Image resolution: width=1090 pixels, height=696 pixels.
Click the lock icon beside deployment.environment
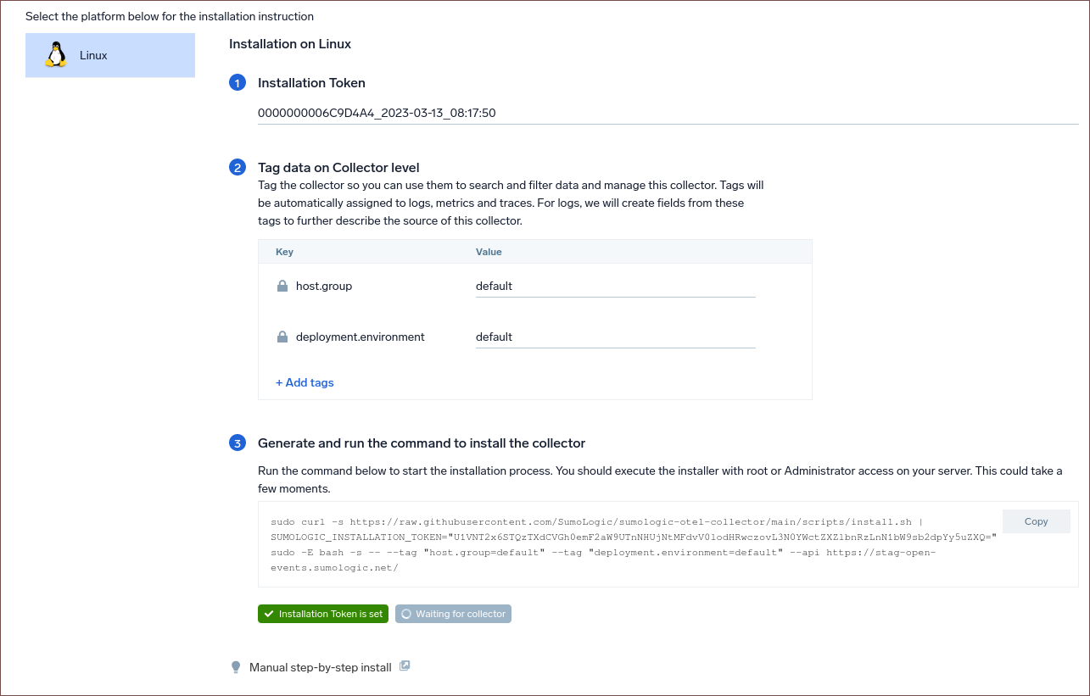pyautogui.click(x=282, y=337)
